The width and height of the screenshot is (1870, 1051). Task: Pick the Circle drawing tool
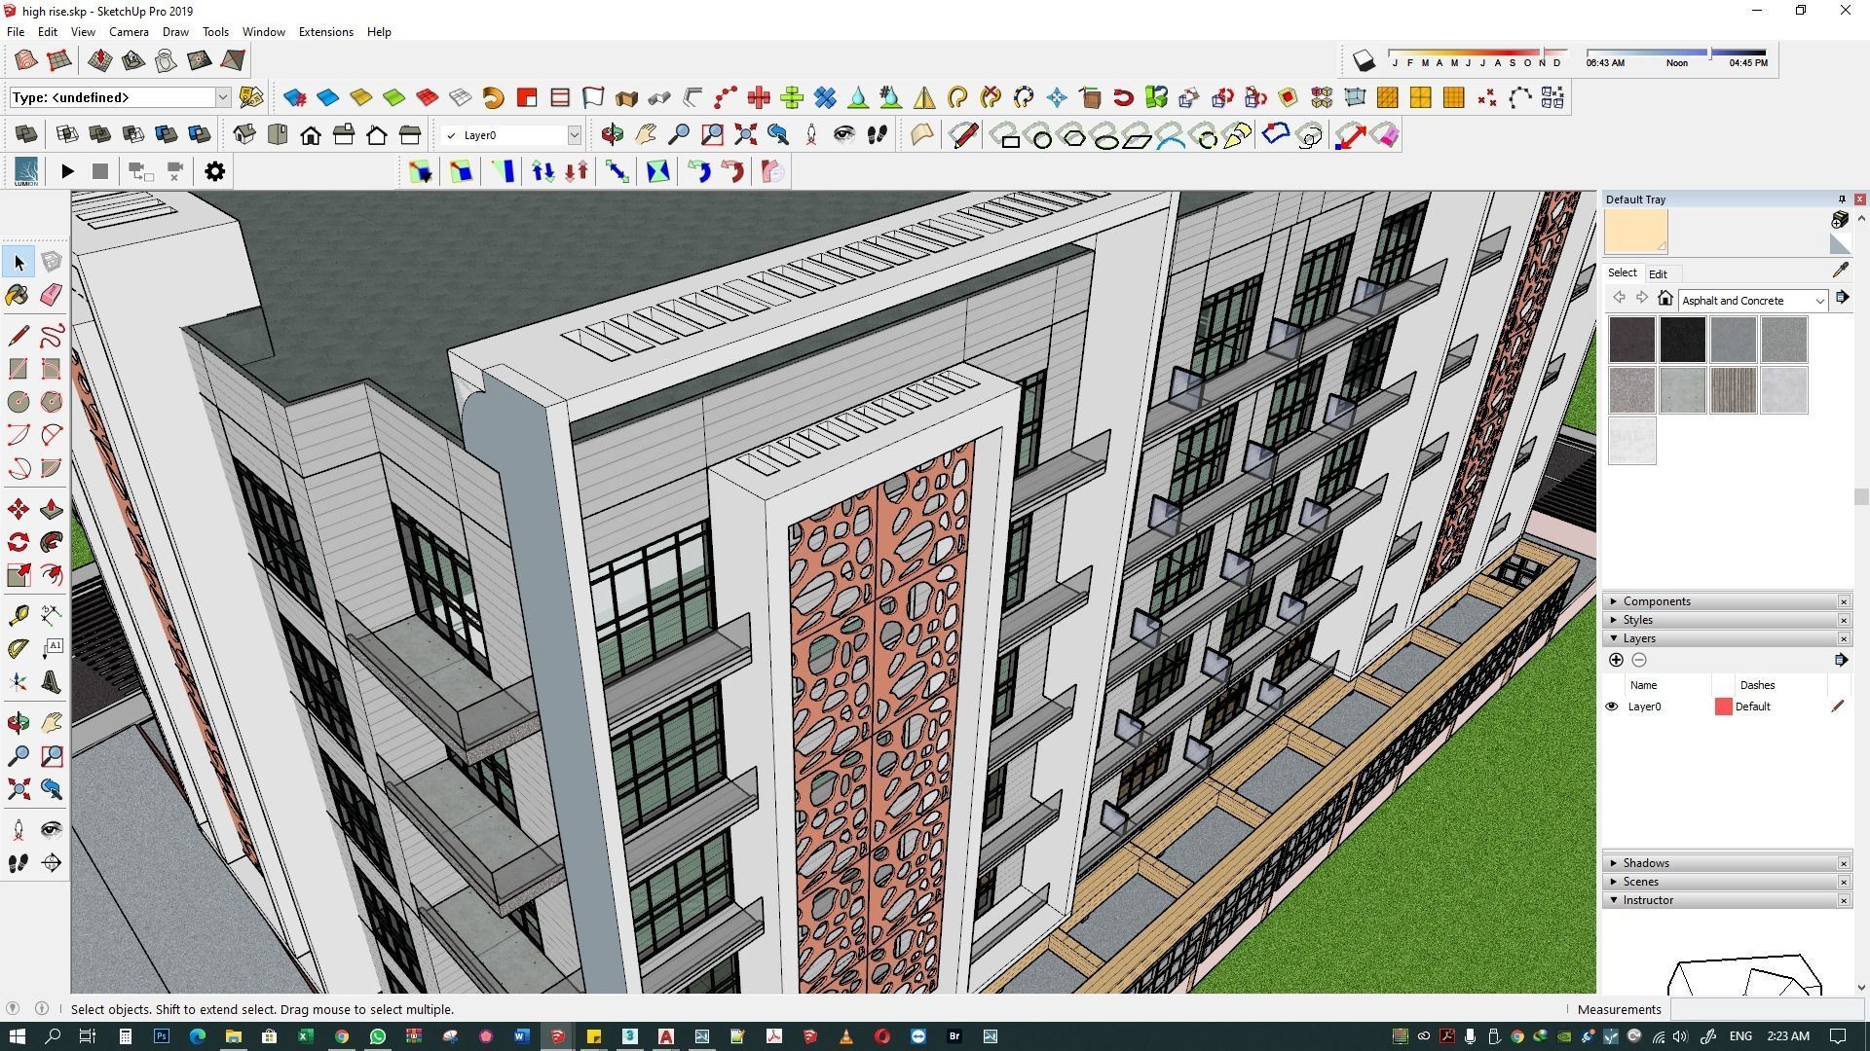[x=19, y=402]
